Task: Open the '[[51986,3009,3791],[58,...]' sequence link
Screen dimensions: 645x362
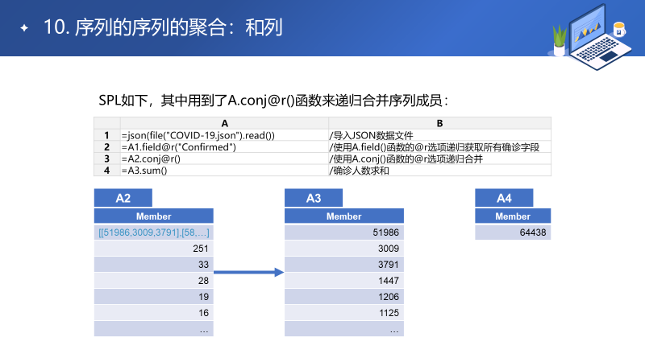Action: tap(153, 232)
